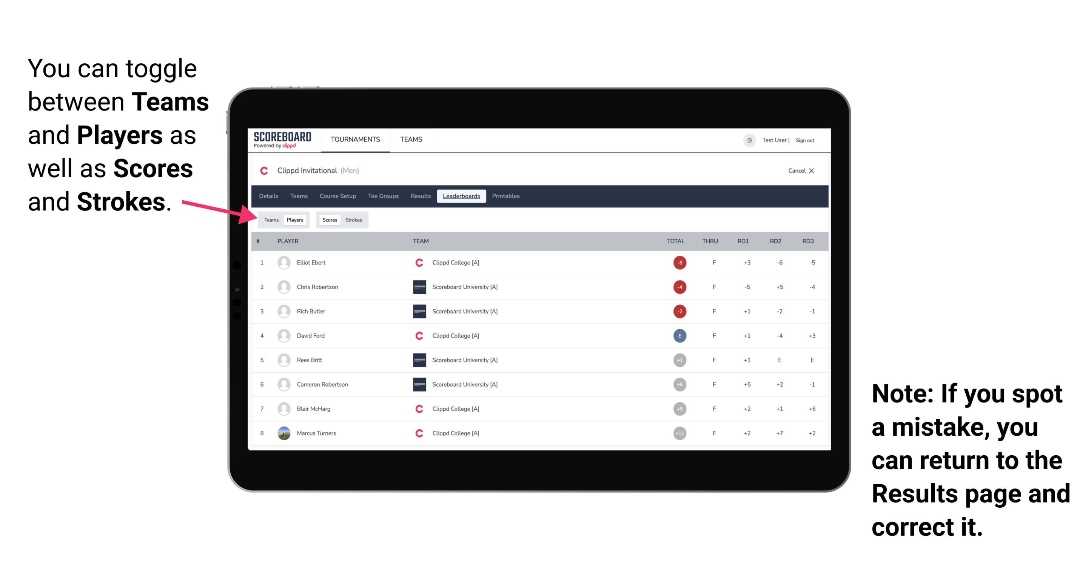1077x579 pixels.
Task: Select the Players filter tab
Action: click(294, 220)
